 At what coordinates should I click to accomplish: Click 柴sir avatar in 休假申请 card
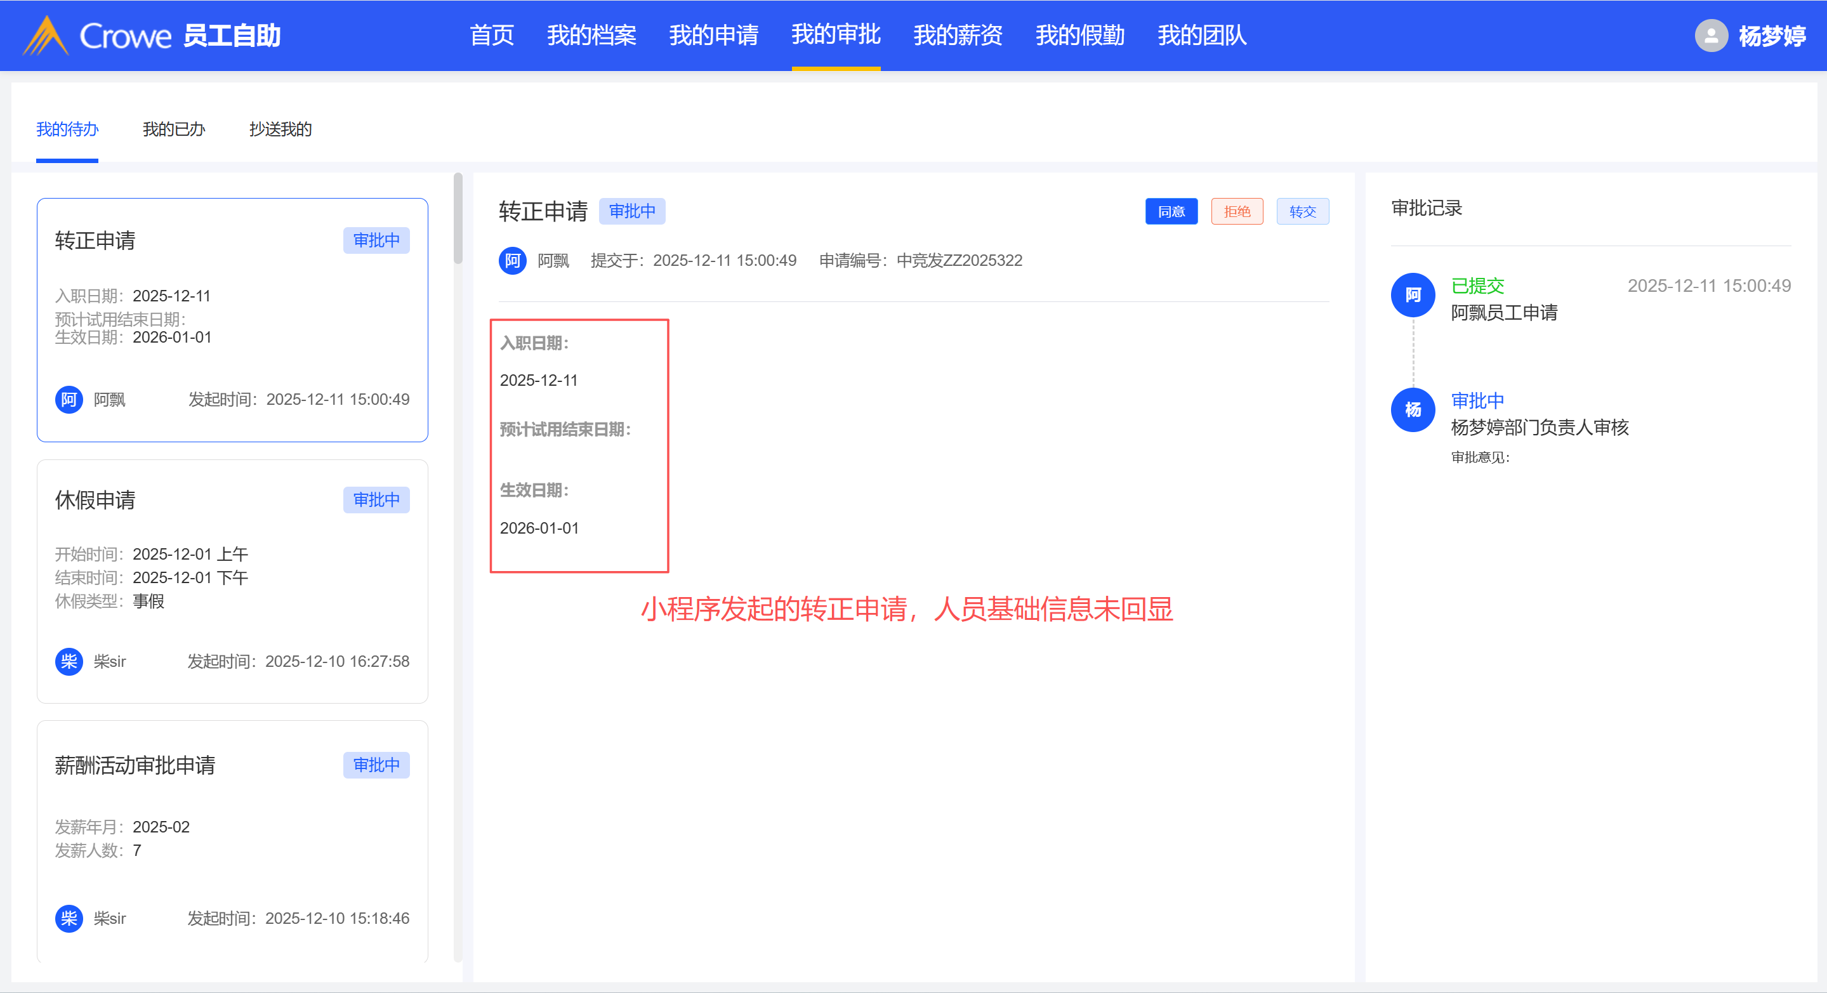(x=69, y=661)
